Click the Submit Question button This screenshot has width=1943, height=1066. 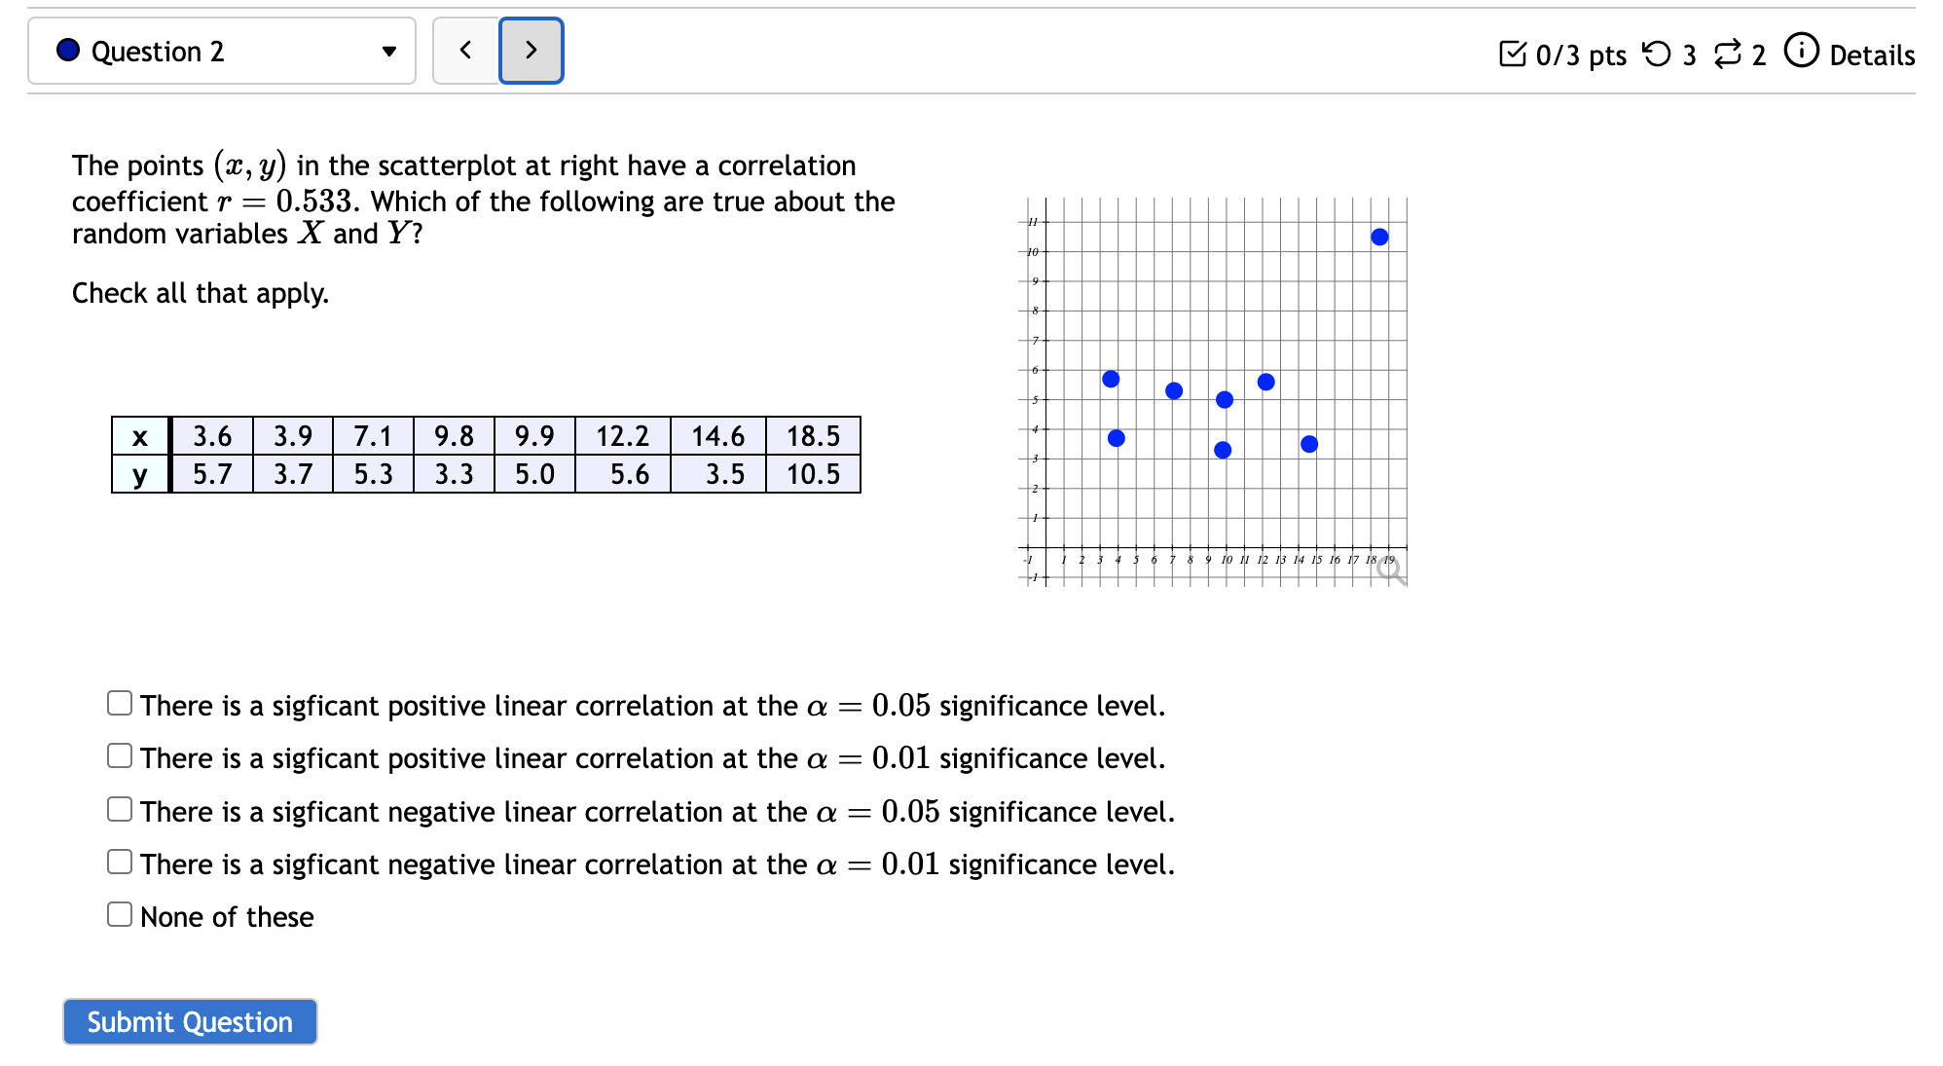[x=189, y=1021]
